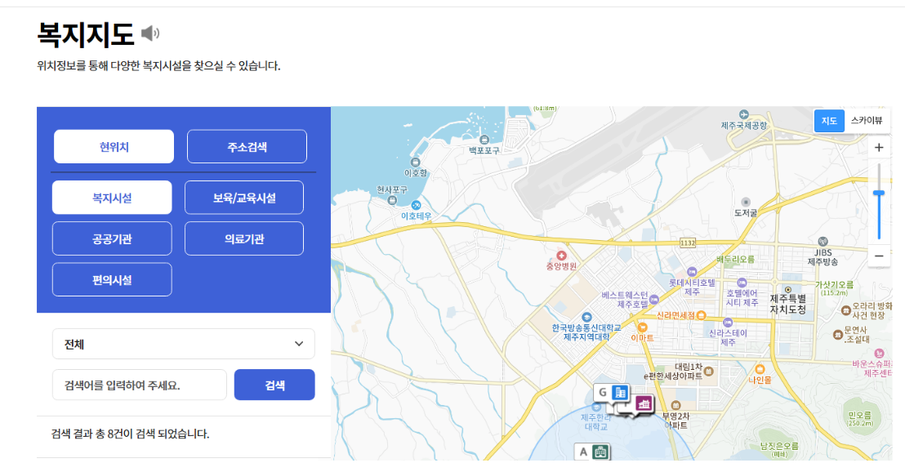The height and width of the screenshot is (463, 905).
Task: Click the 1132 road number badge
Action: tap(688, 243)
